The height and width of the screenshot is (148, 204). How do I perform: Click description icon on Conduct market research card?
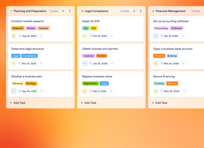pos(41,36)
